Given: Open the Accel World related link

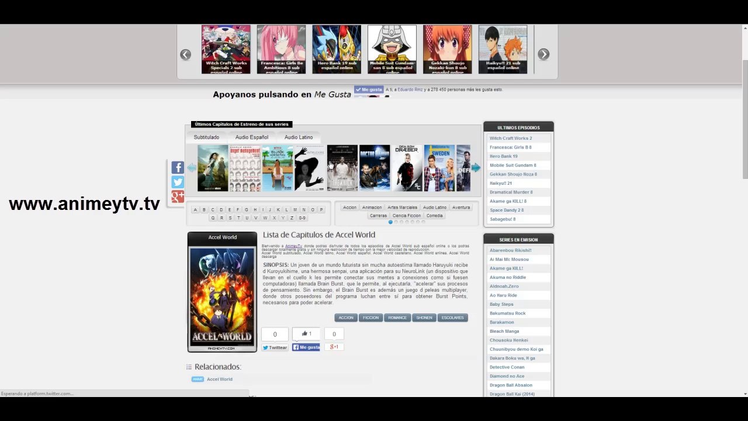Looking at the screenshot, I should (220, 379).
